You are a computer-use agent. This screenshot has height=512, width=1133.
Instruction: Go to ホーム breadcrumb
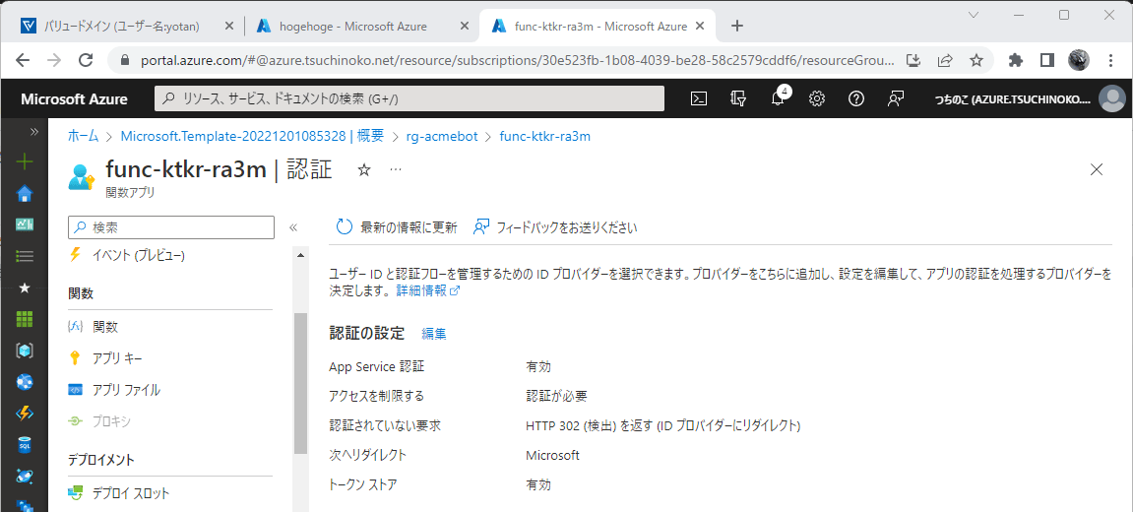[x=83, y=136]
